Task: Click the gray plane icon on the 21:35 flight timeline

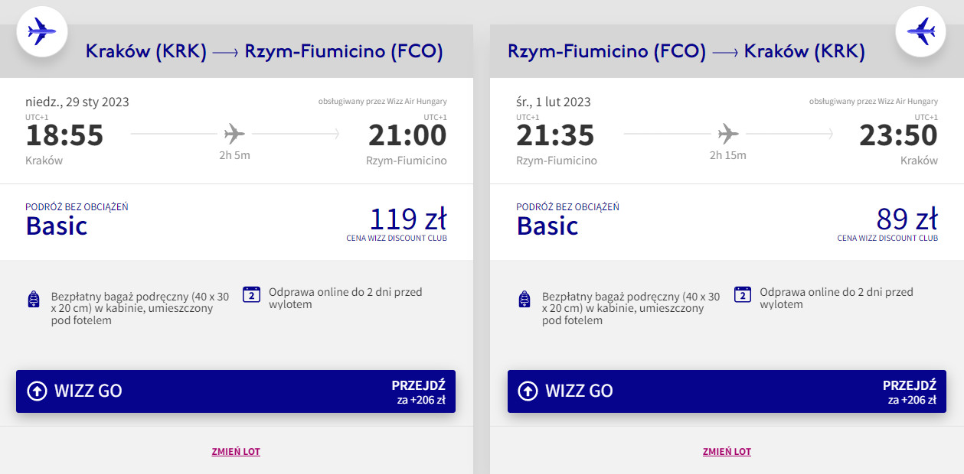Action: (x=728, y=135)
